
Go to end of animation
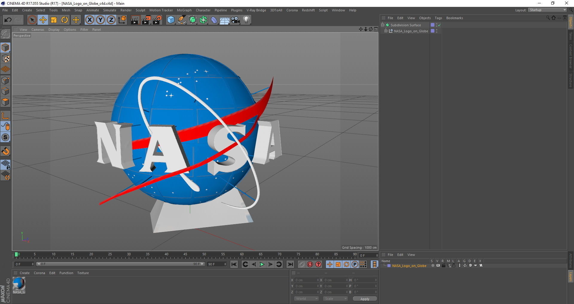pos(290,264)
